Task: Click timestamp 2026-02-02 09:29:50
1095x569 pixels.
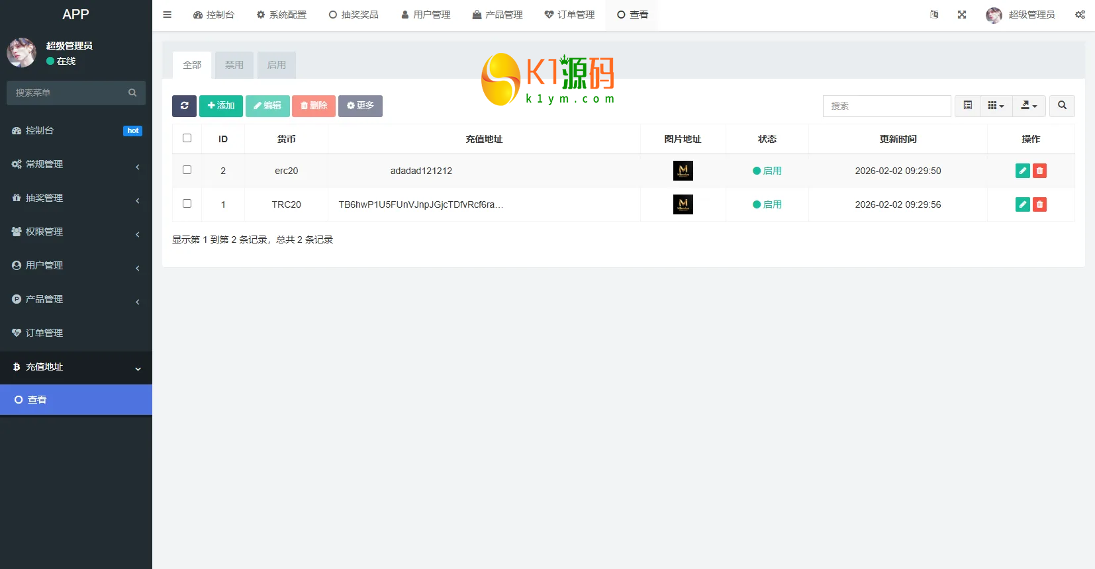Action: (x=898, y=171)
